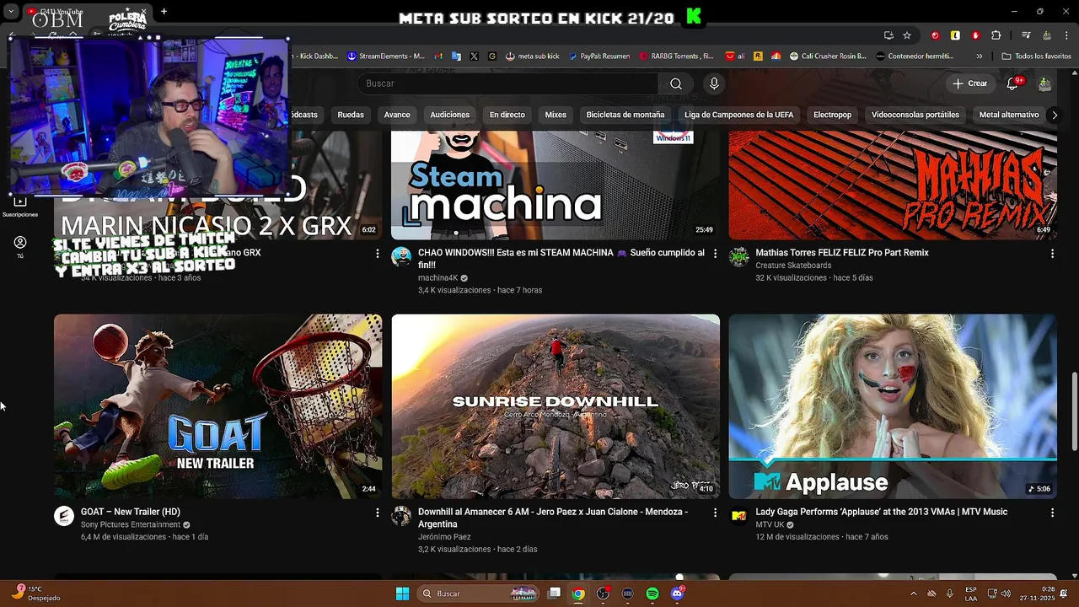Open machina4K channel avatar
This screenshot has width=1079, height=607.
pos(401,257)
